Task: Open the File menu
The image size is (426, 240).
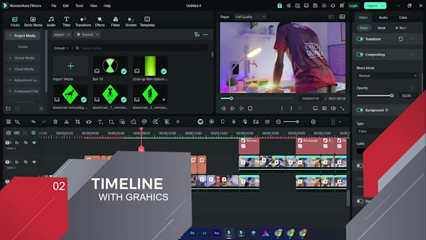Action: click(x=54, y=6)
